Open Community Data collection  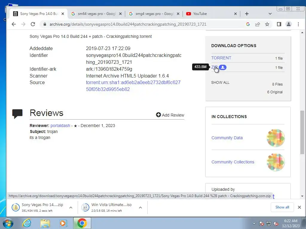[x=227, y=138]
